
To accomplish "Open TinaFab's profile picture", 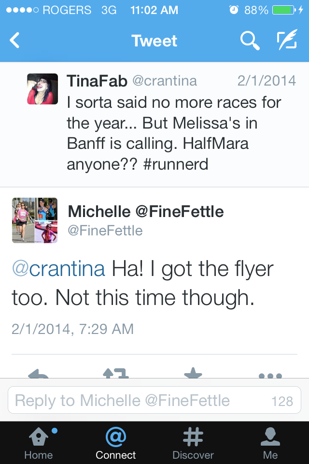I will pos(42,89).
